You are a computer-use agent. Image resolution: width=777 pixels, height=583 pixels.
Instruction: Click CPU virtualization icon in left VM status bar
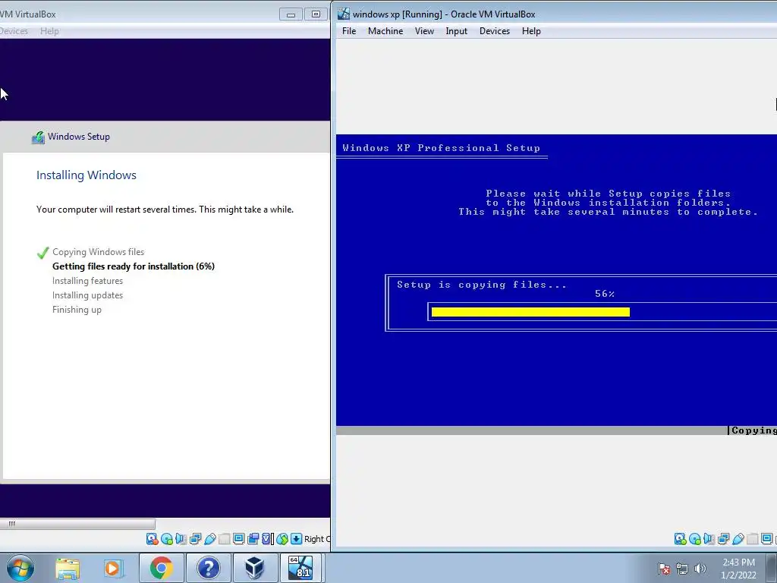[268, 539]
